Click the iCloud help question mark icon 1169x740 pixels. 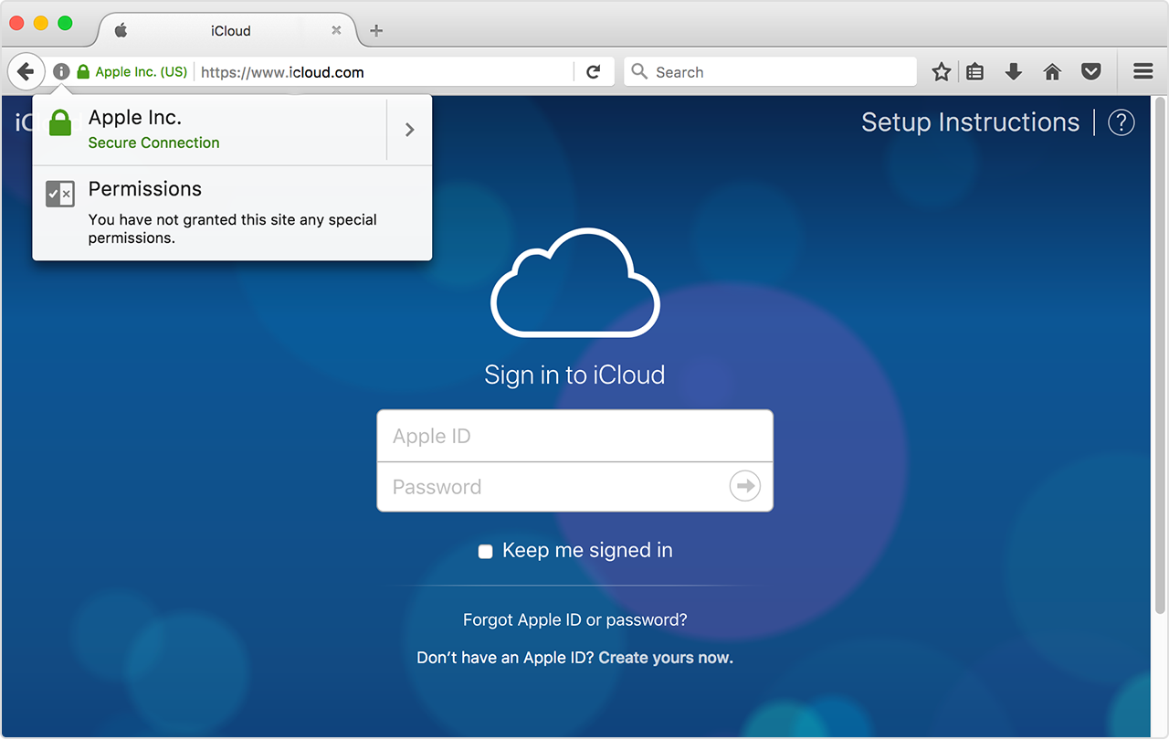point(1121,122)
